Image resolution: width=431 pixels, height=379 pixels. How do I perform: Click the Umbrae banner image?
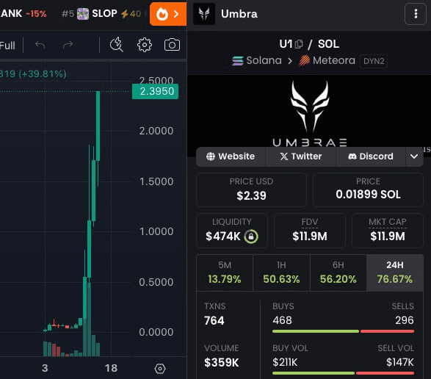point(309,111)
